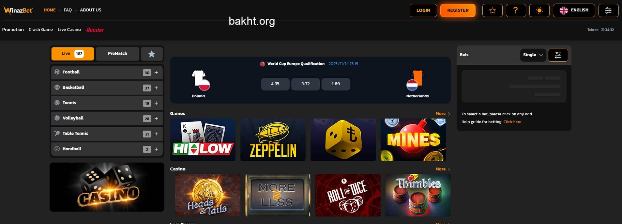The width and height of the screenshot is (622, 224).
Task: Open the Aviator game logo link
Action: (95, 30)
